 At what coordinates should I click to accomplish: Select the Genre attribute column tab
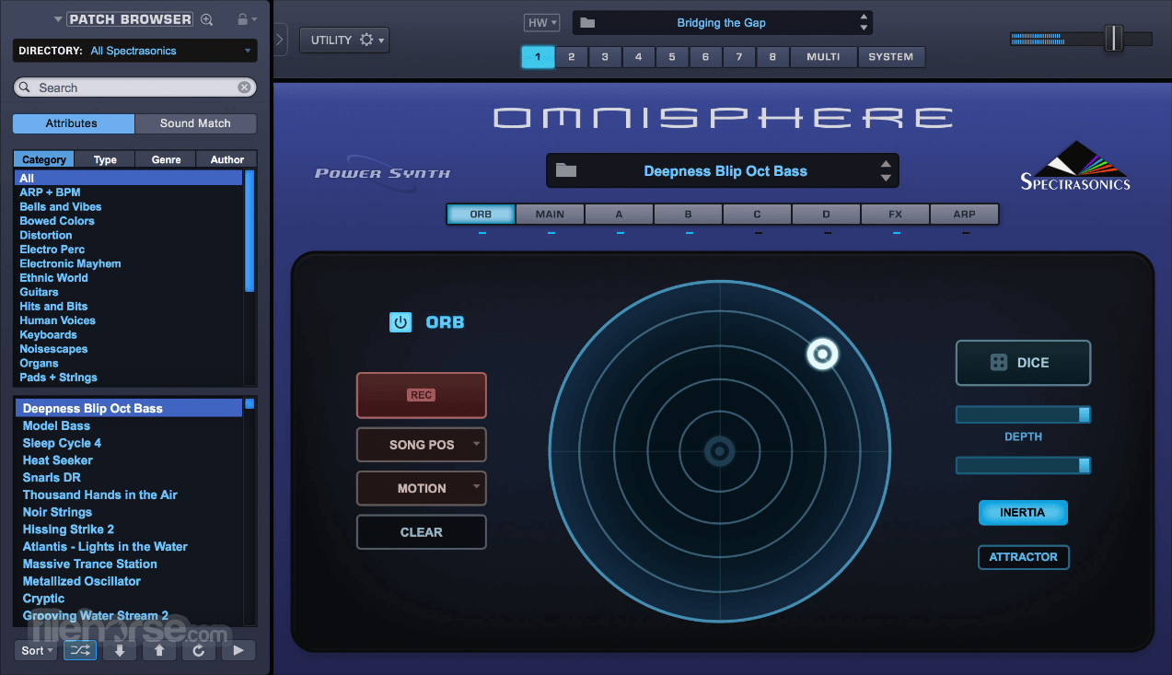[x=166, y=159]
